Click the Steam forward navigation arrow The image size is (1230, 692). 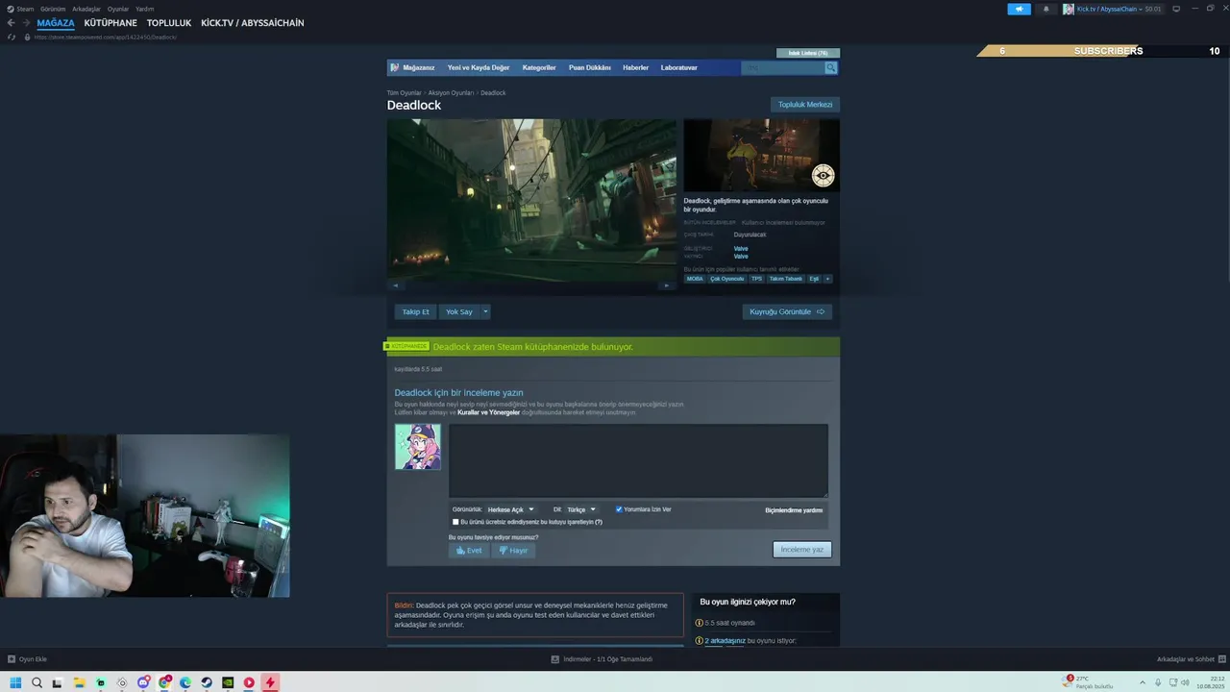[x=25, y=23]
